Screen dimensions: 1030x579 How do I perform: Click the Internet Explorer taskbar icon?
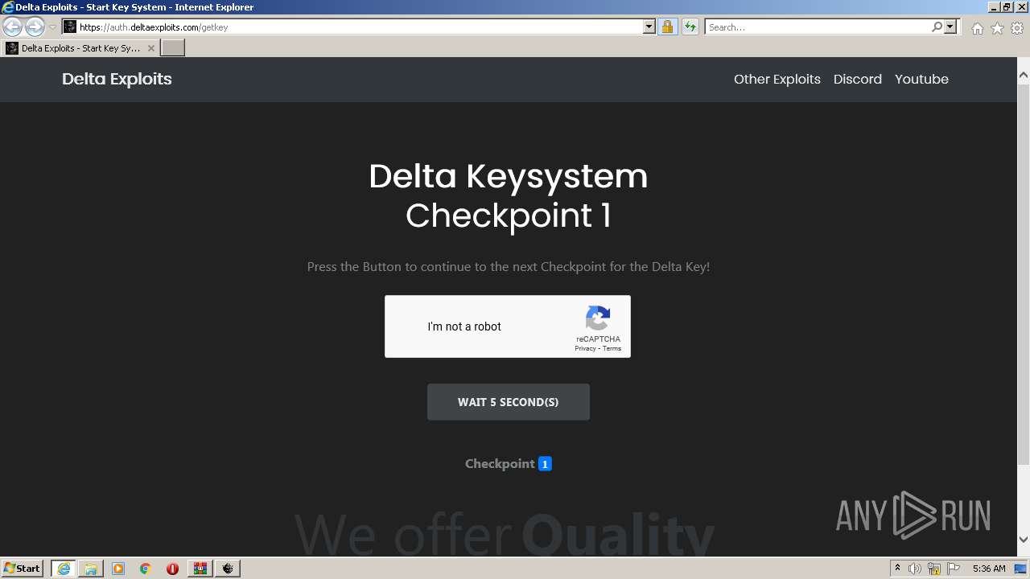[64, 569]
